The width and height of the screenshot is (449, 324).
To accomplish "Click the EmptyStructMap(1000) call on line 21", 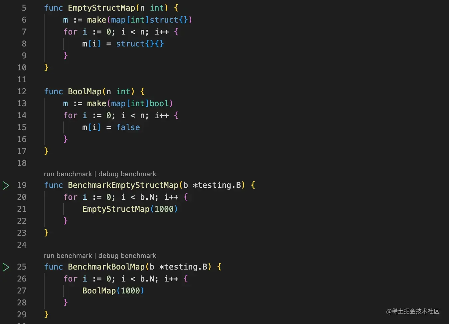I will click(x=130, y=209).
